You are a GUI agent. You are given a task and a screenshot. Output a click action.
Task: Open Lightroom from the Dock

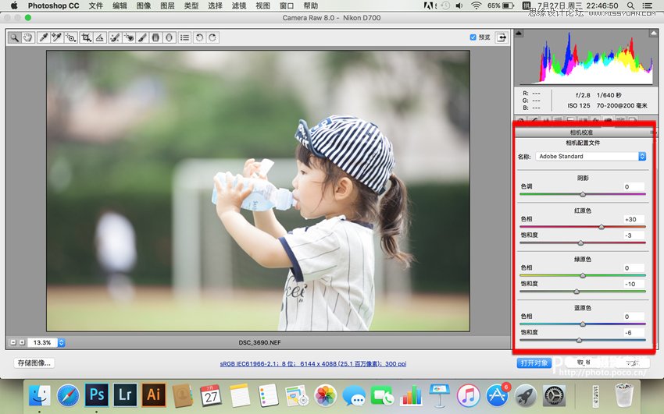point(125,395)
